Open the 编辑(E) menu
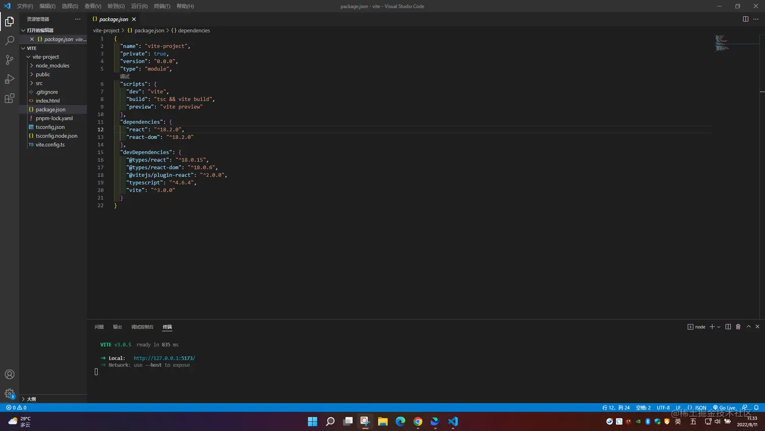This screenshot has height=431, width=765. 48,6
